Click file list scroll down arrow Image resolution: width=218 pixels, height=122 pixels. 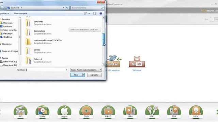pos(103,65)
